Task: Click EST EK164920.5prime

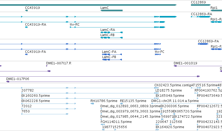Action: point(170,127)
